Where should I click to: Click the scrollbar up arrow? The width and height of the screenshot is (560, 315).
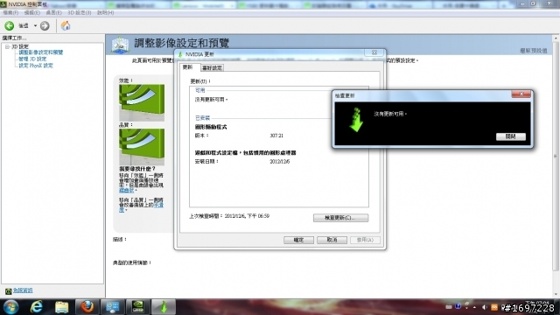556,38
